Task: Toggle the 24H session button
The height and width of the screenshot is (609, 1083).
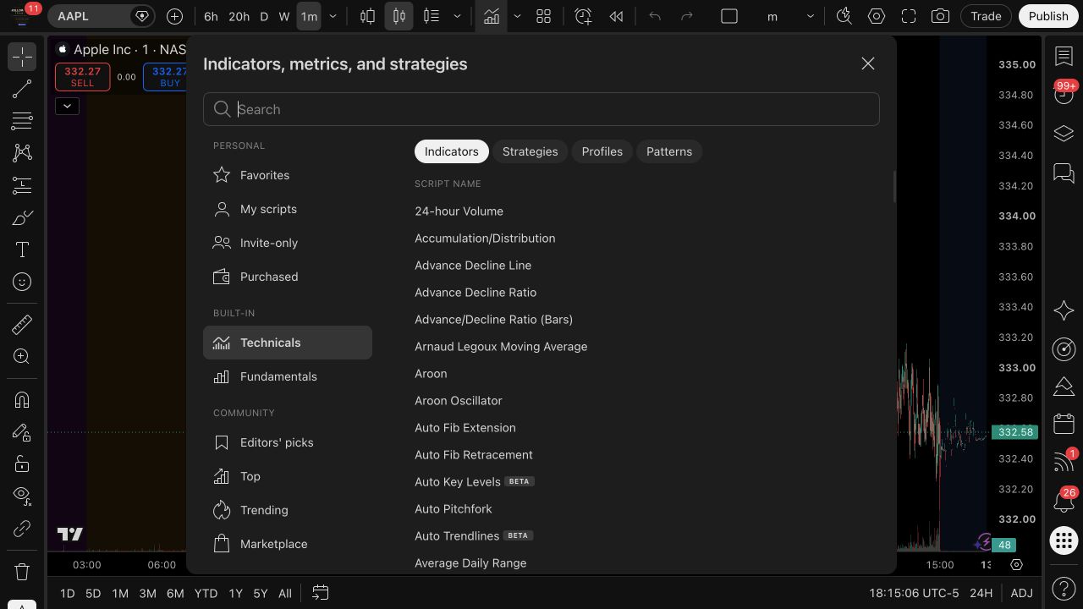Action: point(981,593)
